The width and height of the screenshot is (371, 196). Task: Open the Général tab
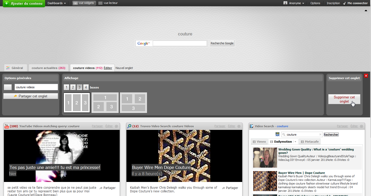pos(15,68)
